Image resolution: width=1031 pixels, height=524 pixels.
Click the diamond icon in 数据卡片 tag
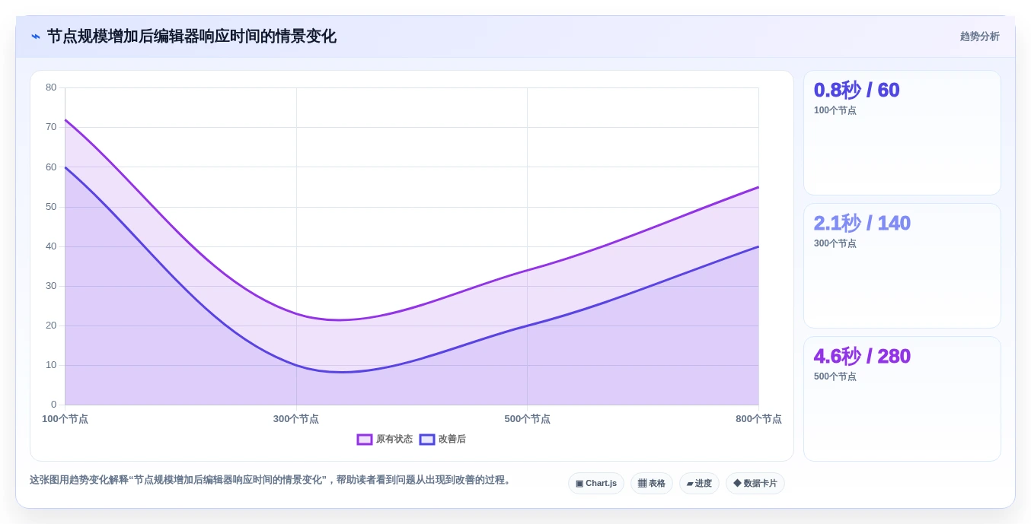pyautogui.click(x=737, y=484)
